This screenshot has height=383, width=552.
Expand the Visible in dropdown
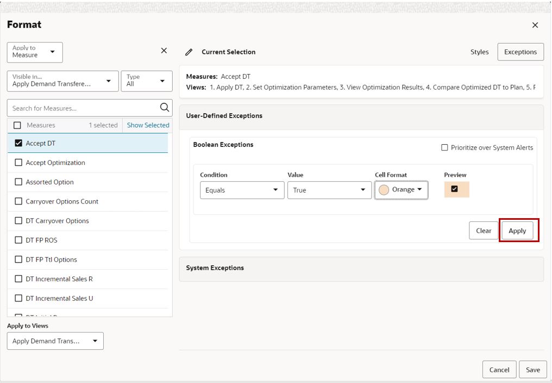click(62, 81)
